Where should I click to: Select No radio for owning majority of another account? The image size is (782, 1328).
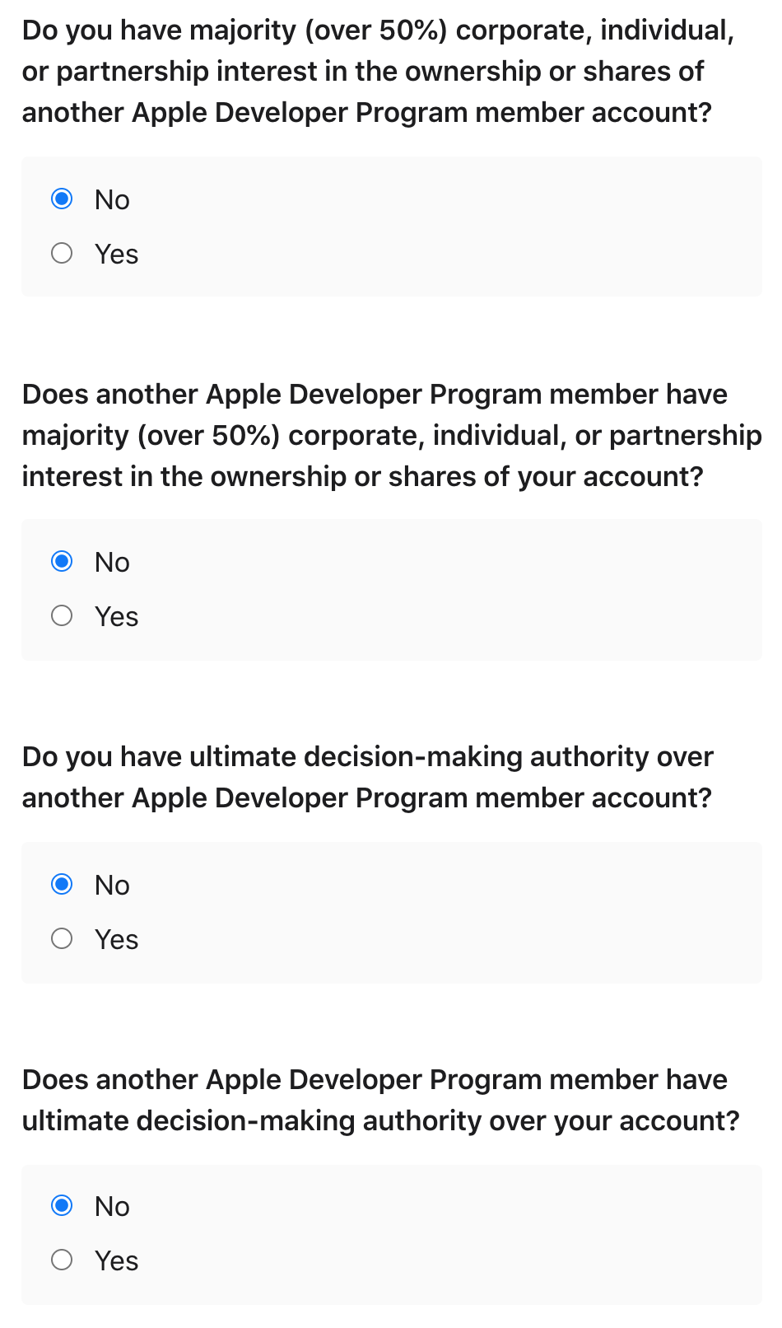[x=62, y=199]
